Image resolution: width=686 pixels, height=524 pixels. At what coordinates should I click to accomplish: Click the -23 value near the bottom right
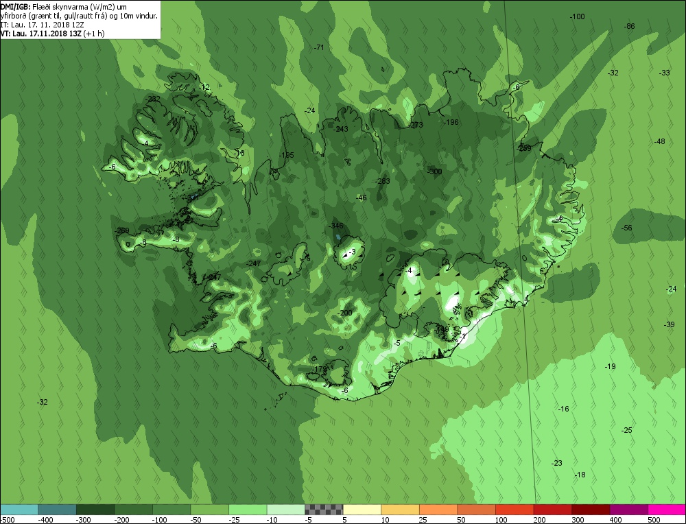tap(556, 463)
